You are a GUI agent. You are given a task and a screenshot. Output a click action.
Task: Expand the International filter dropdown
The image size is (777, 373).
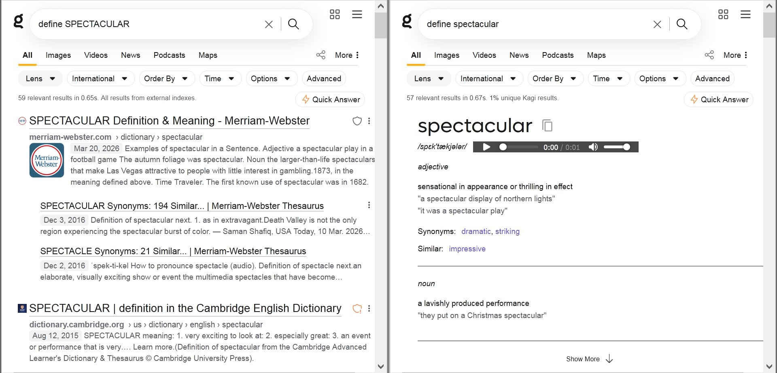click(100, 78)
